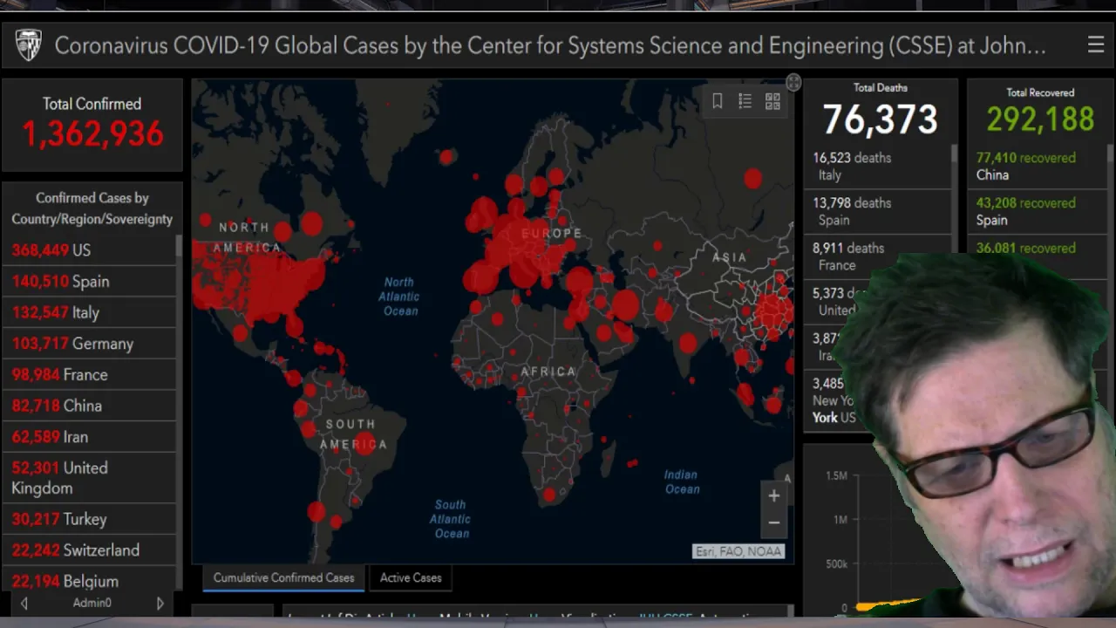Click Italy 16,523 deaths entry
Viewport: 1116px width, 628px height.
876,166
